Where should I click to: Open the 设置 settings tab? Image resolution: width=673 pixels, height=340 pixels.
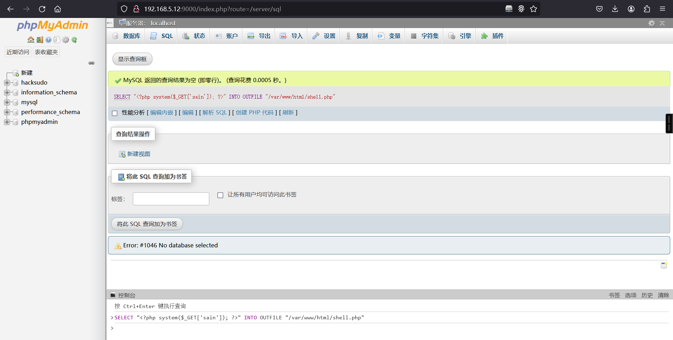[324, 36]
